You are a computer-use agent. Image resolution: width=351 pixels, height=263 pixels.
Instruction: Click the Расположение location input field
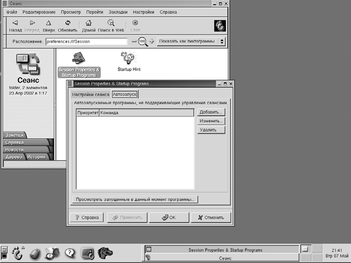click(86, 42)
